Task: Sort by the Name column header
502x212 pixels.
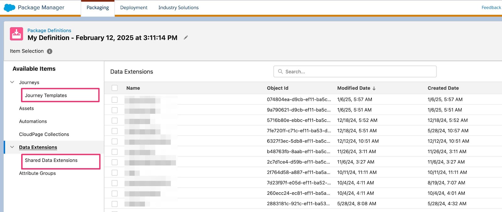Action: pos(133,88)
